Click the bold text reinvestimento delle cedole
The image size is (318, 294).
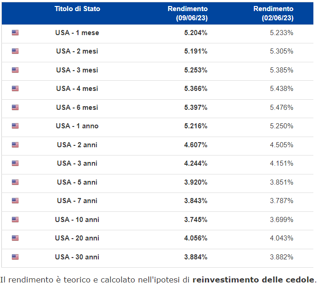coord(253,280)
